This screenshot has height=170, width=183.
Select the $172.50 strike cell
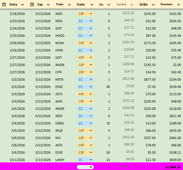tap(150, 43)
